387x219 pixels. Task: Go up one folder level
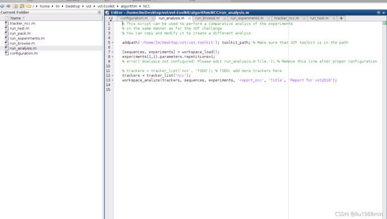[15, 6]
